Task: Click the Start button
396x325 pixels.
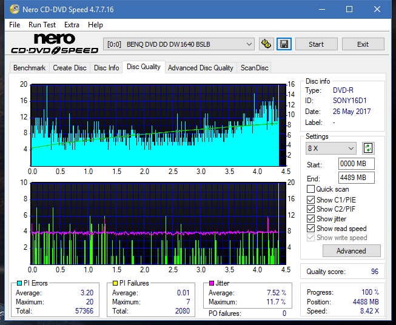Action: 316,44
